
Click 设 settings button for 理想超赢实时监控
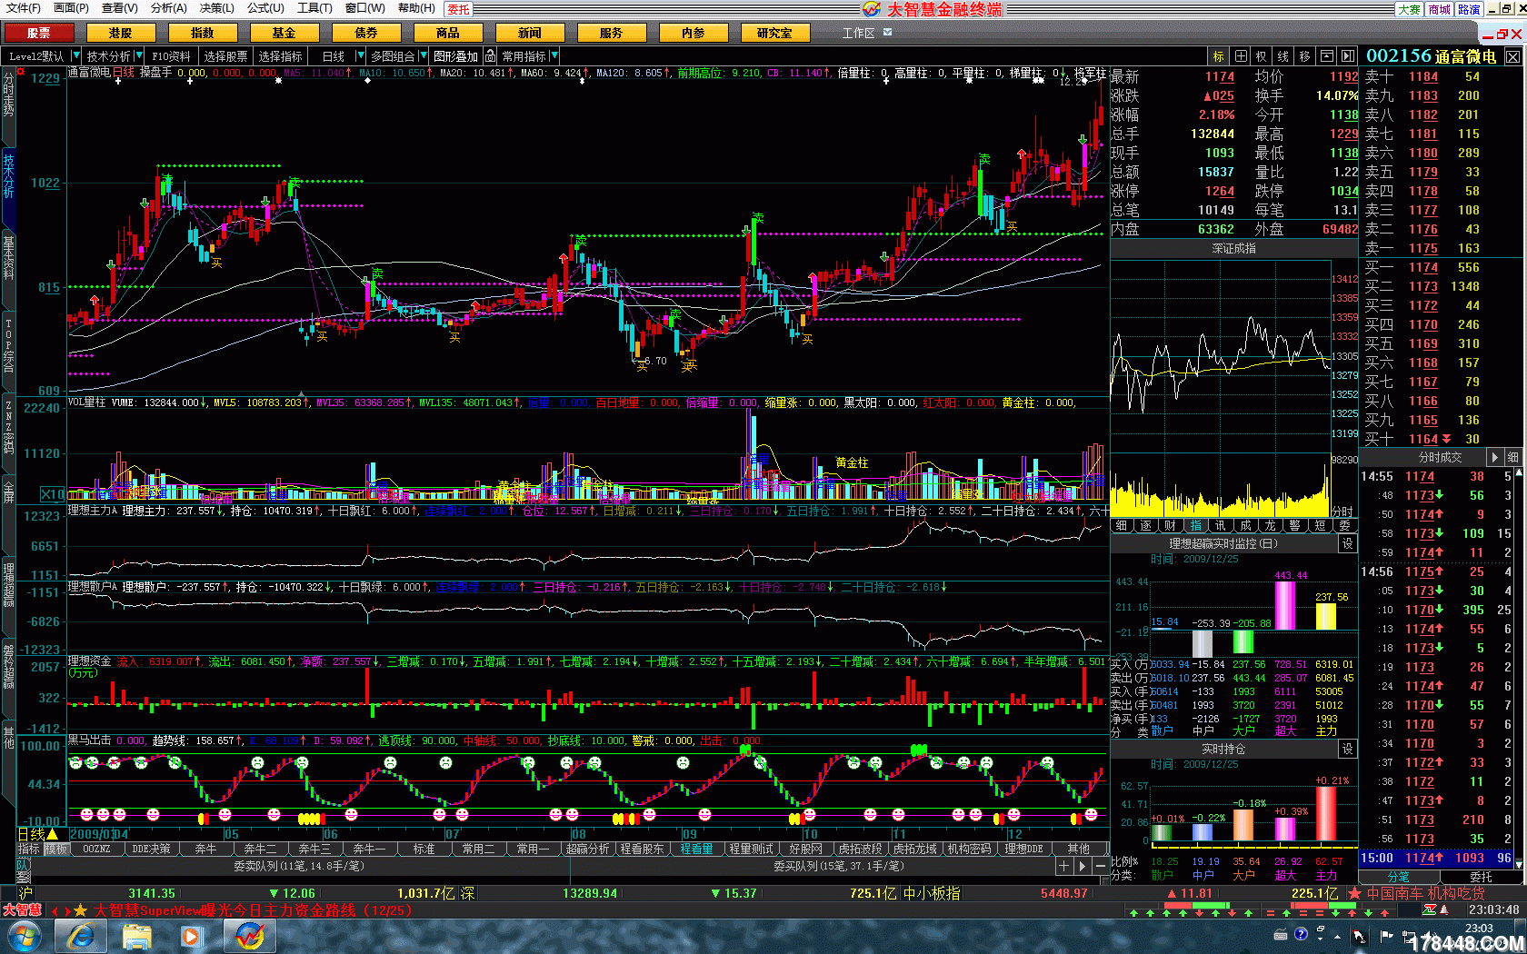click(1348, 543)
